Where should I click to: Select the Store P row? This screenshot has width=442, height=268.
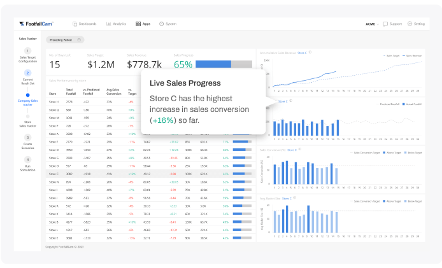pos(150,125)
